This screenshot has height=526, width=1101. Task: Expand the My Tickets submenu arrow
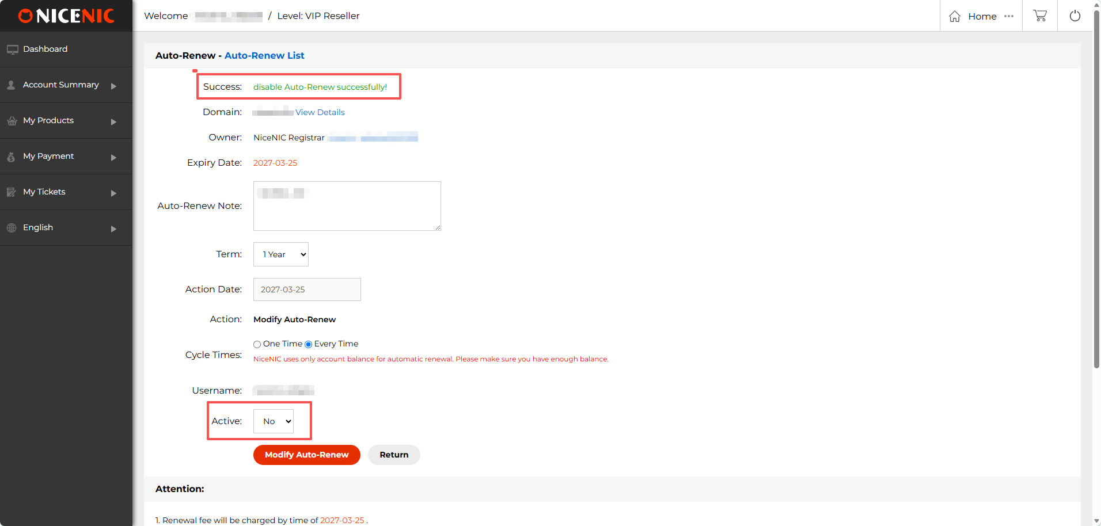113,193
